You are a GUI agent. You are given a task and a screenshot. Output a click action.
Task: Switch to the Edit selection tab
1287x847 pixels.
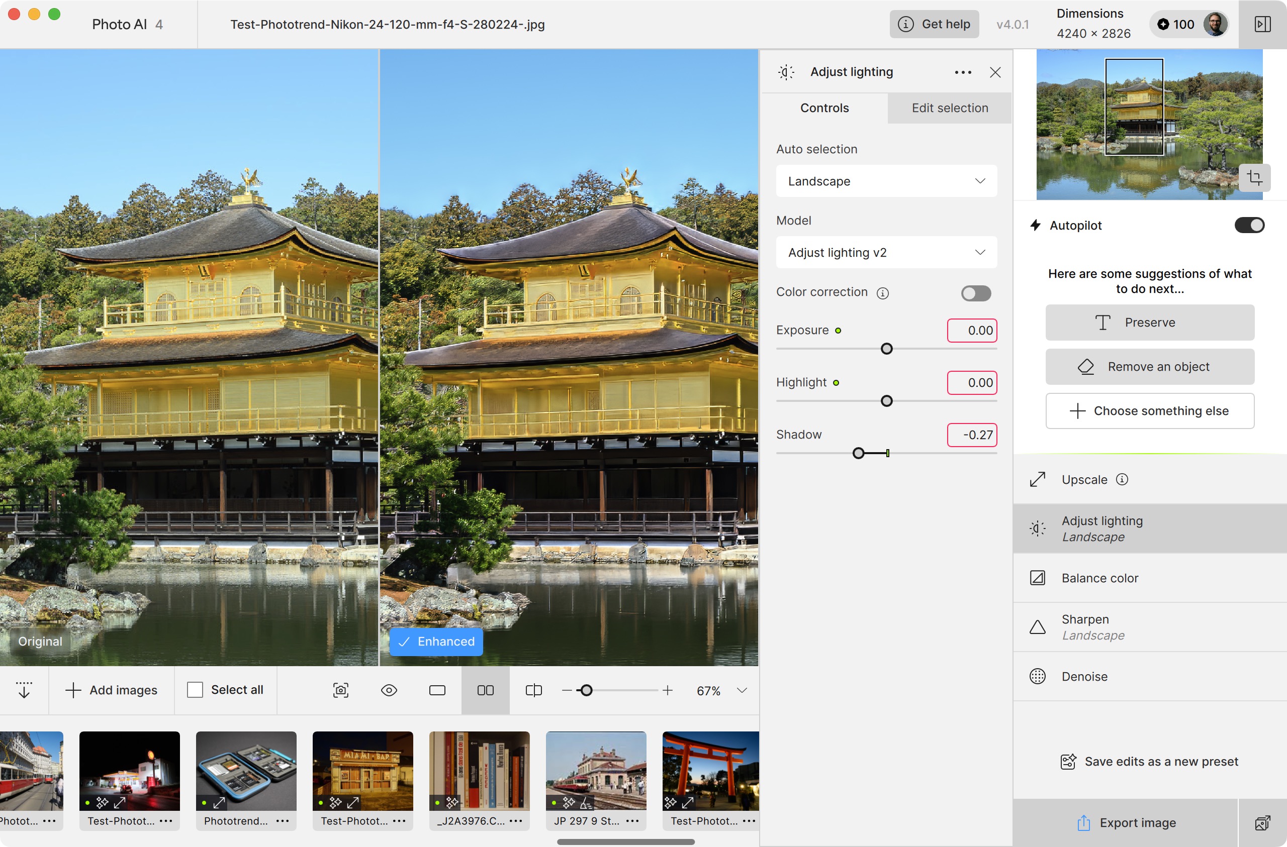[x=950, y=108]
